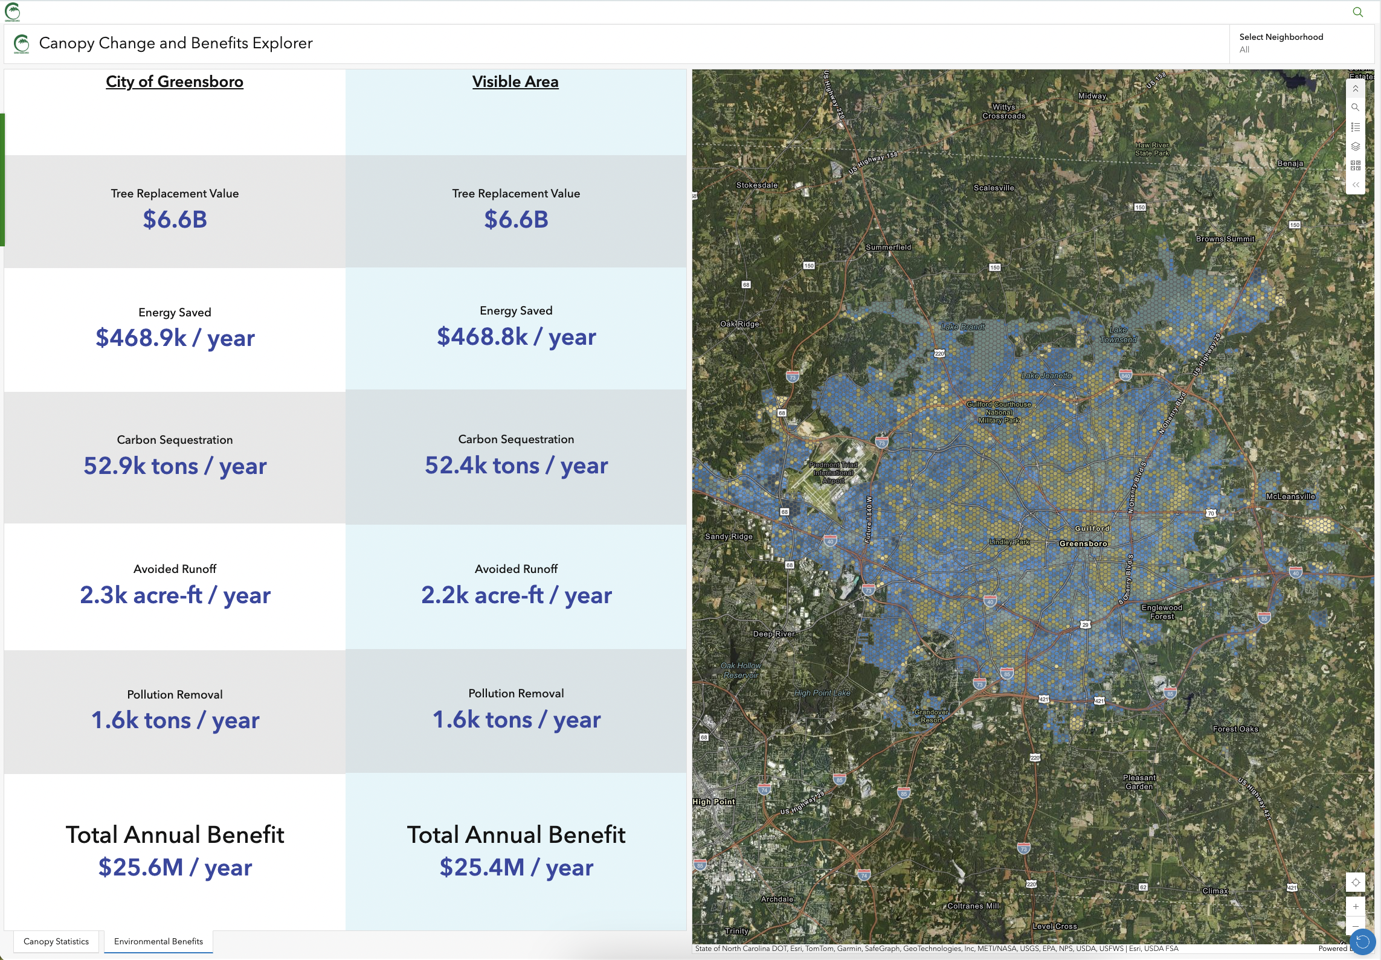Collapse map tools with double-up chevron
The image size is (1381, 960).
1355,89
